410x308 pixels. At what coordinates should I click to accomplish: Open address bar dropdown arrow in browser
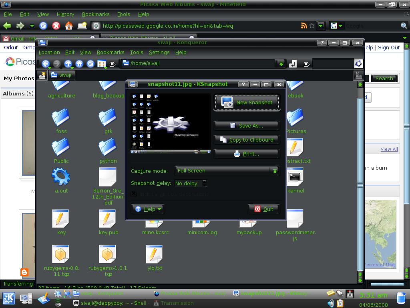[x=321, y=26]
